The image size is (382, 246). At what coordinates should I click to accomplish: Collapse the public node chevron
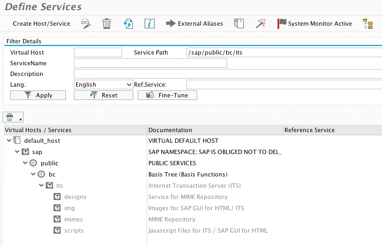[x=25, y=163]
